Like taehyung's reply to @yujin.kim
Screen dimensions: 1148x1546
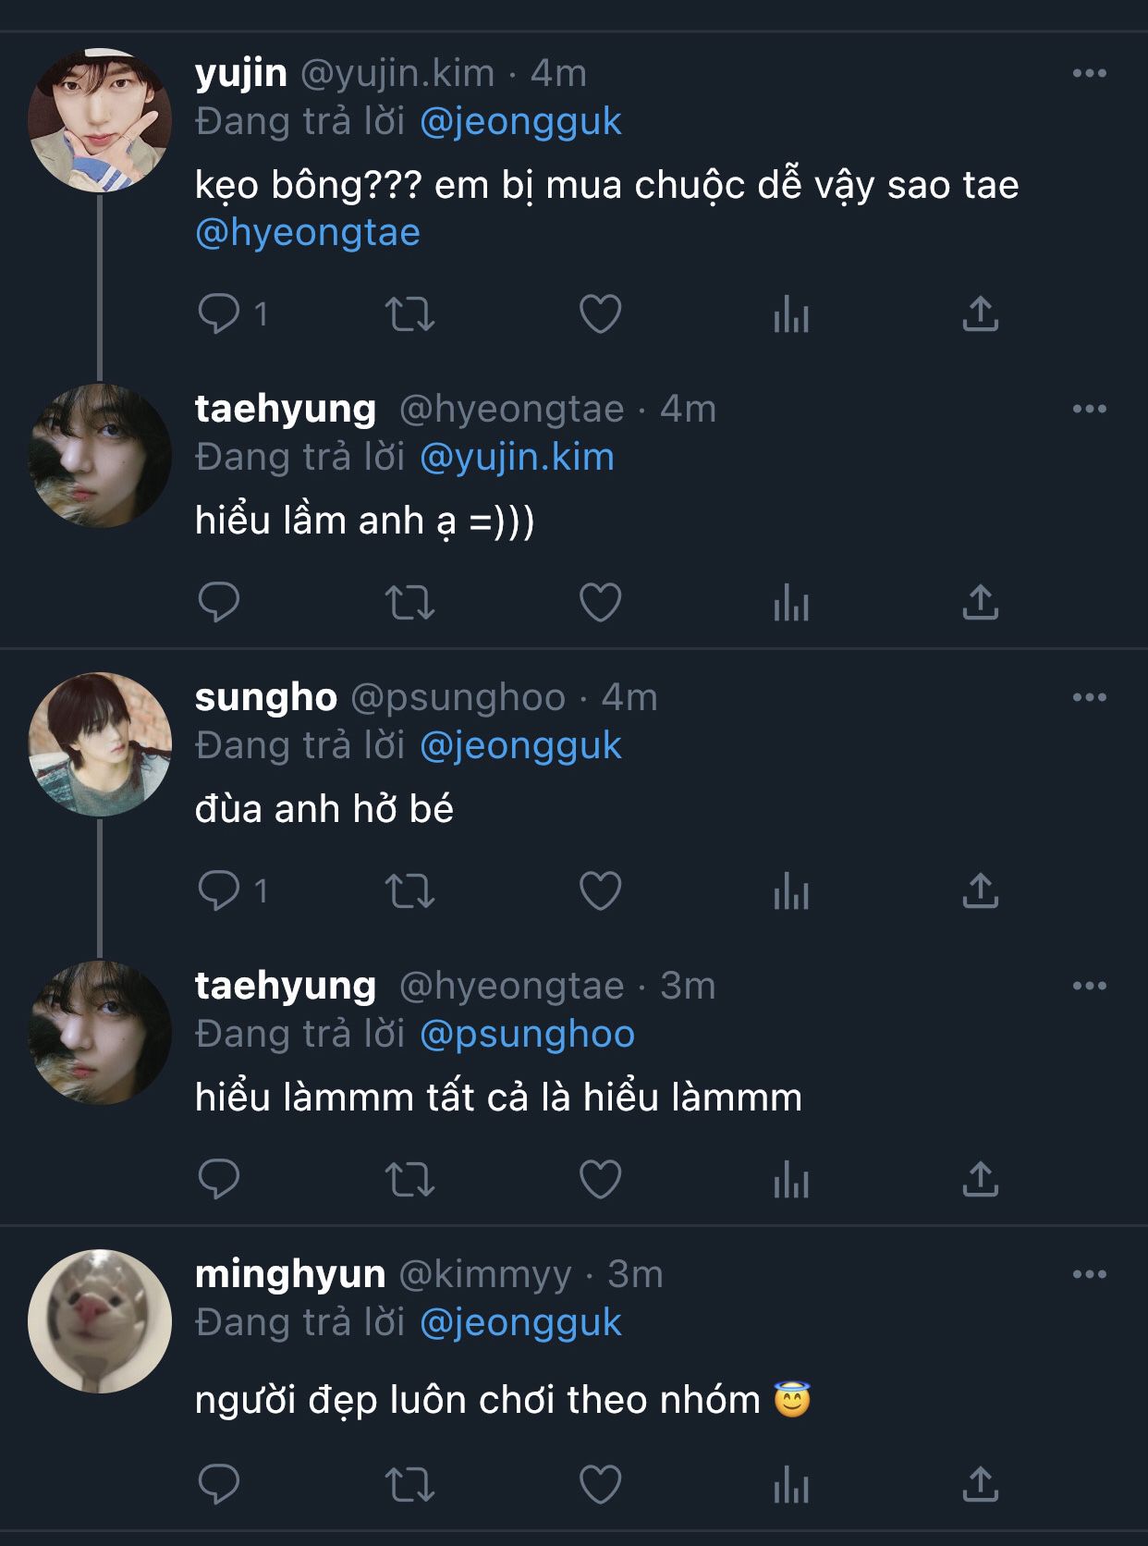[x=600, y=603]
